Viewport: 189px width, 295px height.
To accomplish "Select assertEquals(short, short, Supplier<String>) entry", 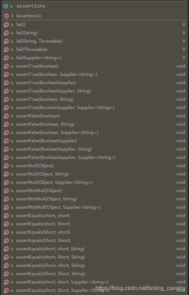I will [x=94, y=282].
